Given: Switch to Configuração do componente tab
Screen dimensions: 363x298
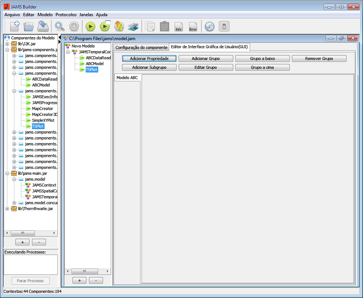Looking at the screenshot, I should pos(141,47).
